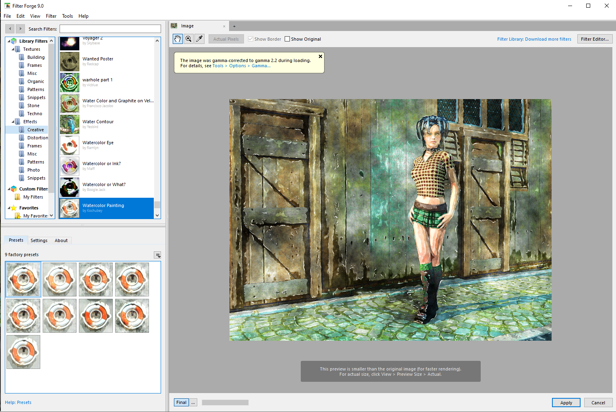Collapse the Effects tree node
Viewport: 616px width, 412px height.
pos(13,122)
